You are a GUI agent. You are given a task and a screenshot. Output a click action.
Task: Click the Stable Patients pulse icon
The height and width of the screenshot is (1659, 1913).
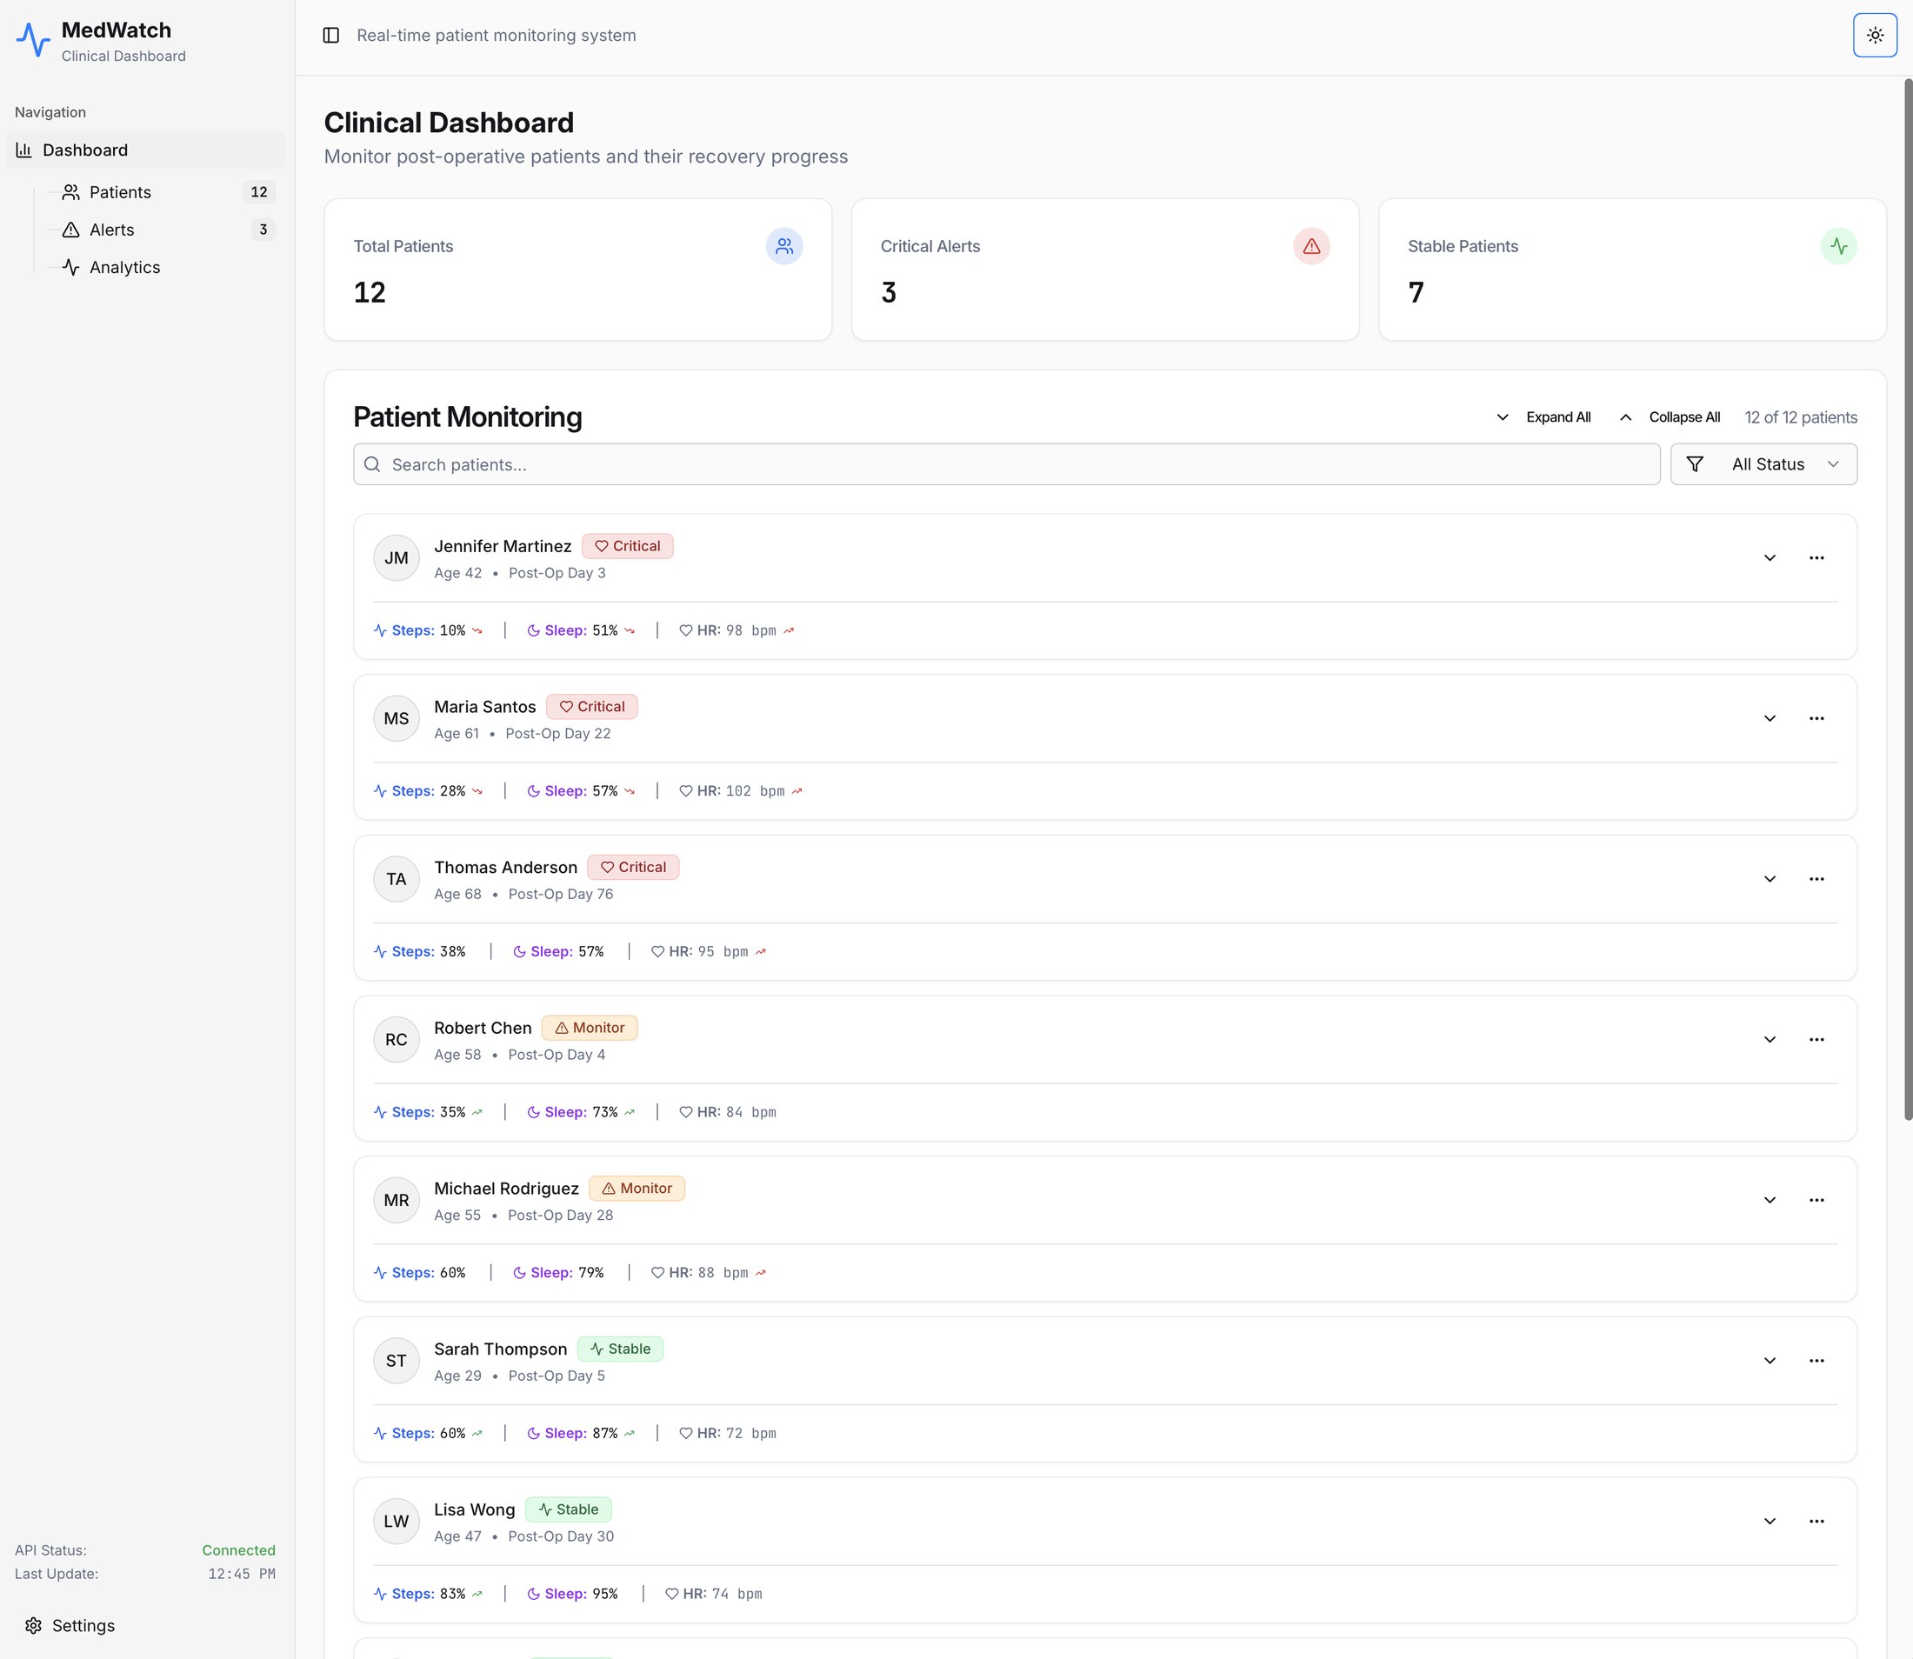(1839, 246)
